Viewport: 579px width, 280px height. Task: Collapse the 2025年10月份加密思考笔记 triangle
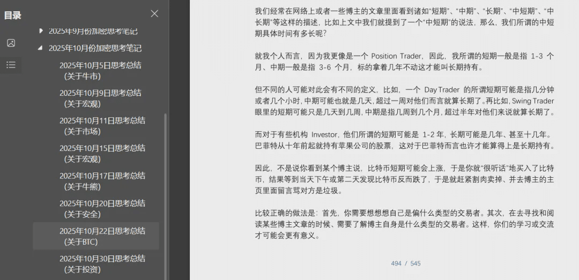pos(41,48)
